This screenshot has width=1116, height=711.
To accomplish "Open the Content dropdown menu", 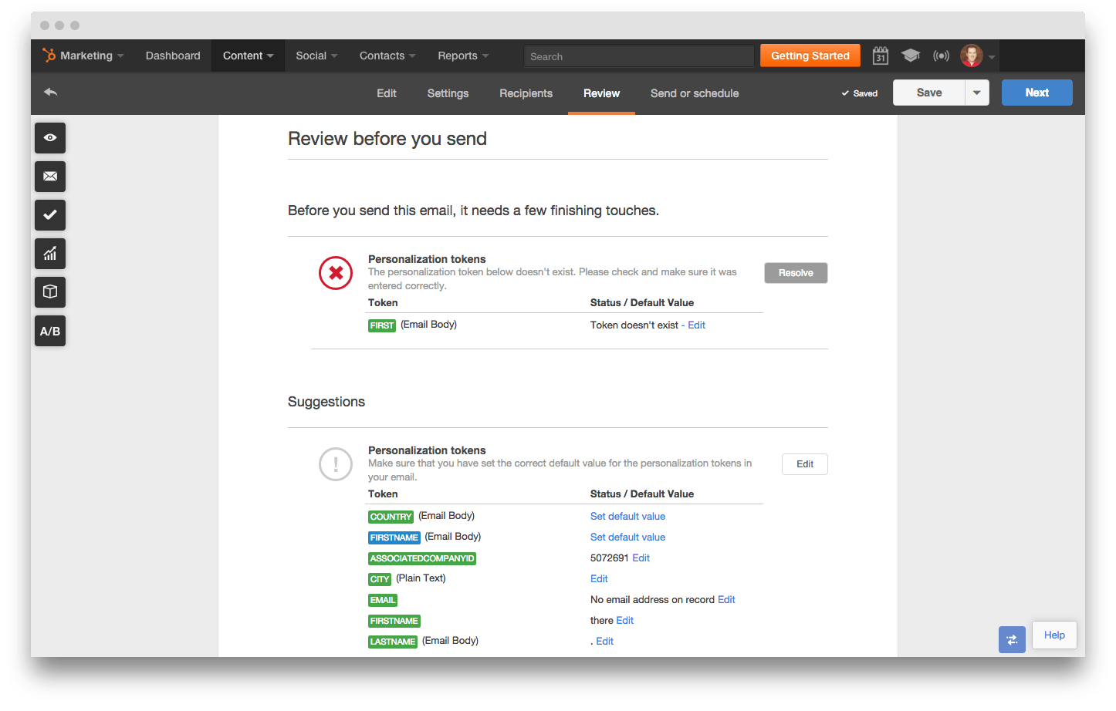I will [x=247, y=56].
